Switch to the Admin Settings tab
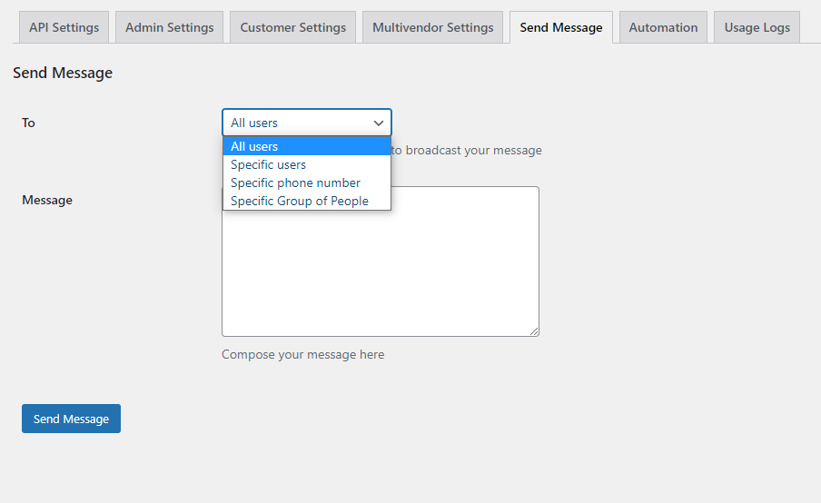The width and height of the screenshot is (821, 503). 169,27
